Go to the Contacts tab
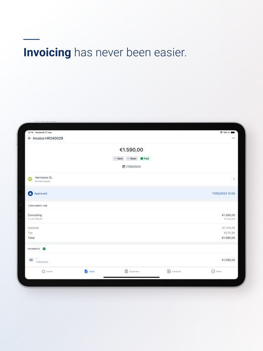Screen dimensions: 263x351 174,271
